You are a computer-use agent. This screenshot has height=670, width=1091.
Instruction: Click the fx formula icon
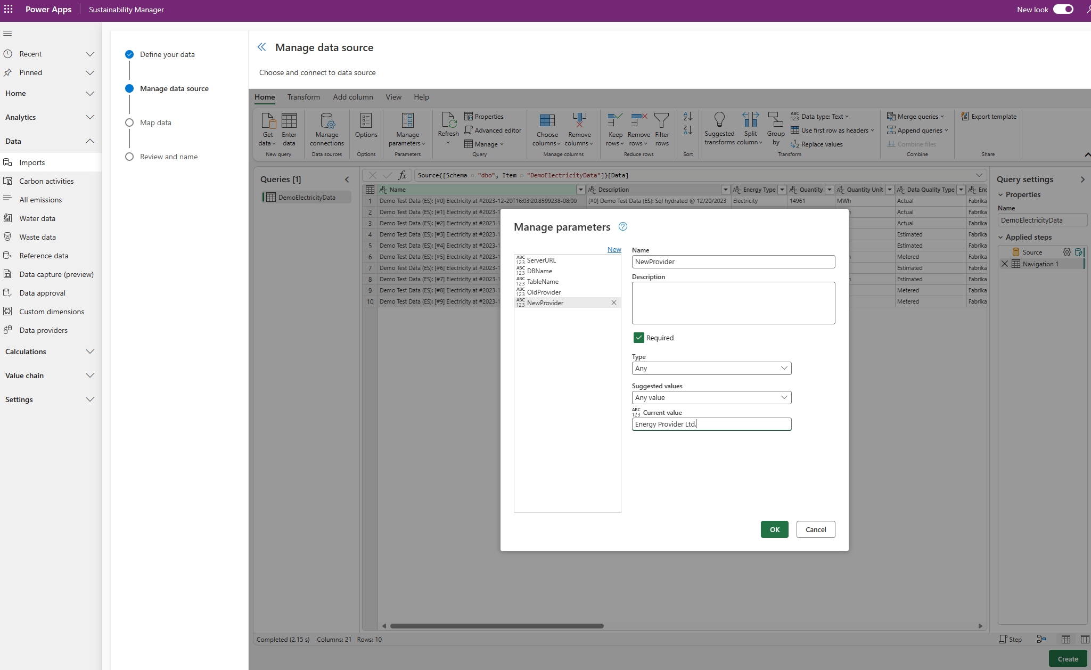point(403,175)
